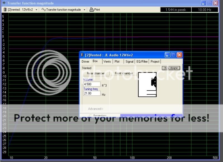Viewport: 223px width, 162px height.
Task: Click the Tuning freq. field showing 21.00
Action: pyautogui.click(x=92, y=93)
